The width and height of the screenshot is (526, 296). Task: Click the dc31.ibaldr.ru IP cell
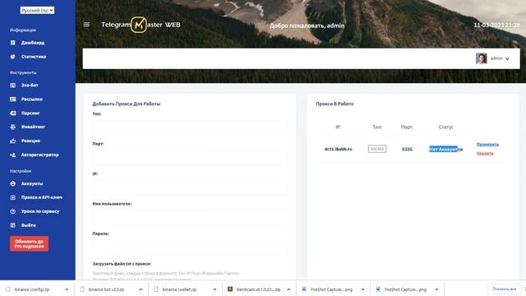pyautogui.click(x=338, y=149)
